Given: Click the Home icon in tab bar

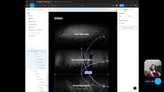Looking at the screenshot, I should (x=27, y=2).
